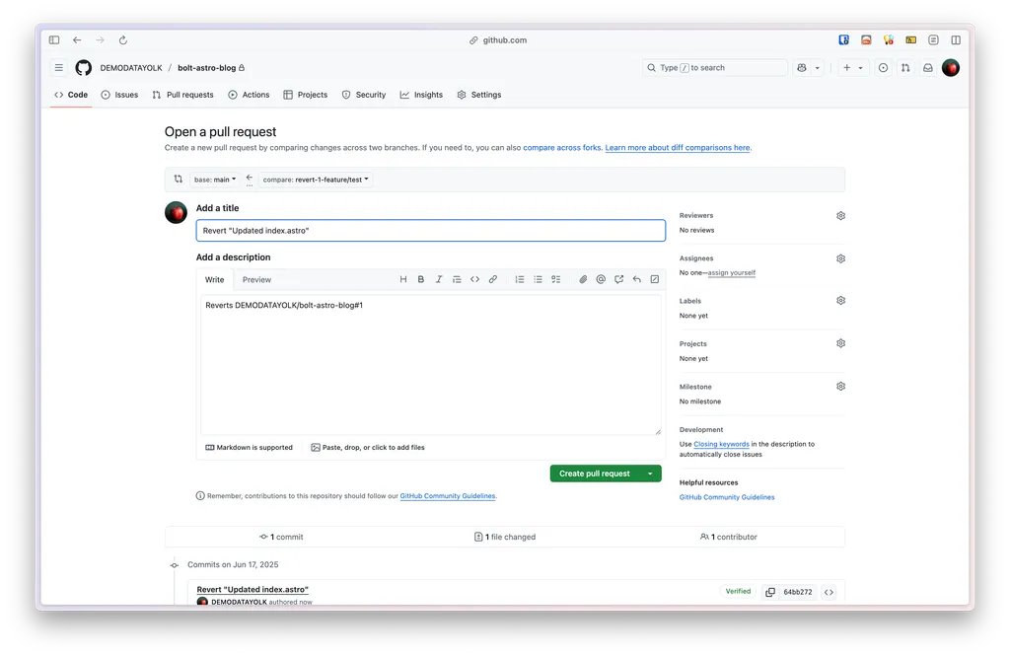Insert code formatting icon
The width and height of the screenshot is (1010, 657).
(x=474, y=279)
